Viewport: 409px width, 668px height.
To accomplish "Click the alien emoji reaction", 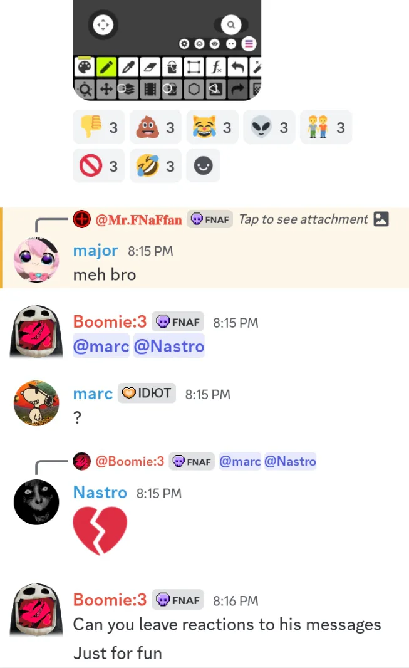I will 269,127.
